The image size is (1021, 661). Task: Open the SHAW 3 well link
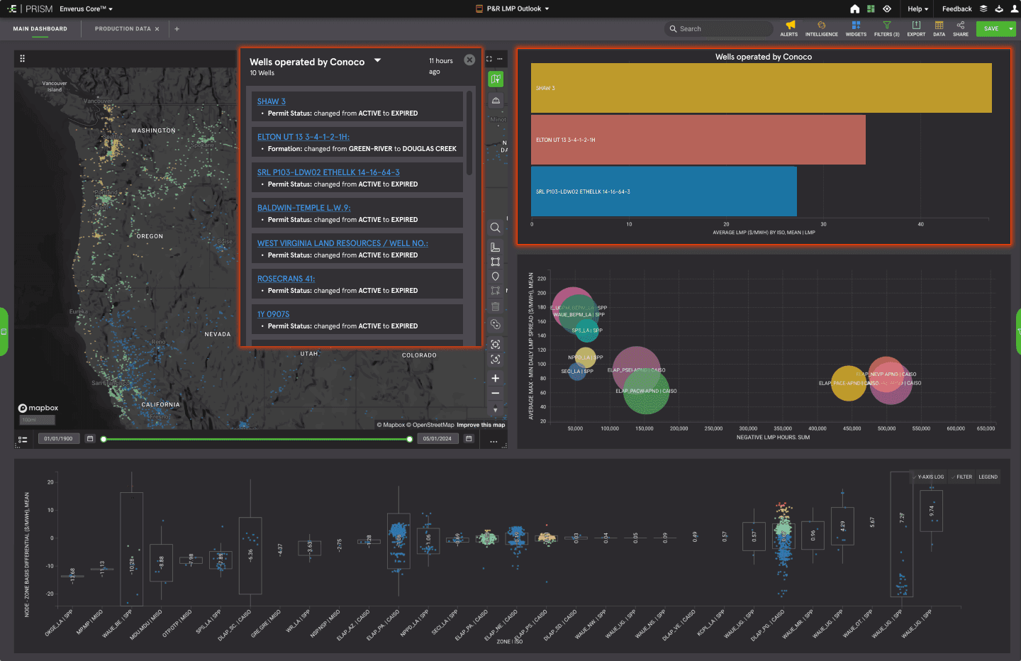pyautogui.click(x=272, y=101)
